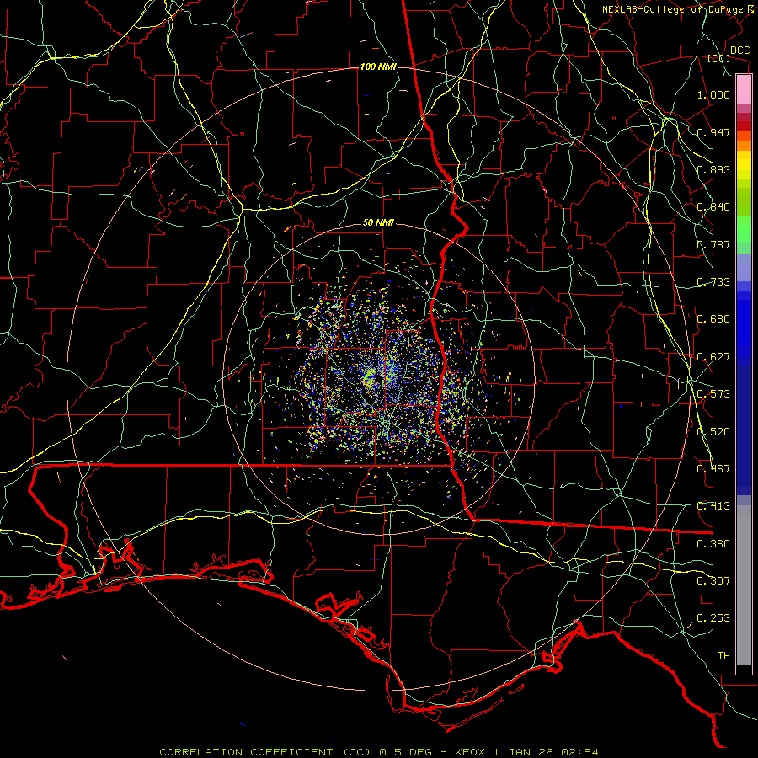Click the 0.573 scale value
758x758 pixels.
[x=713, y=394]
